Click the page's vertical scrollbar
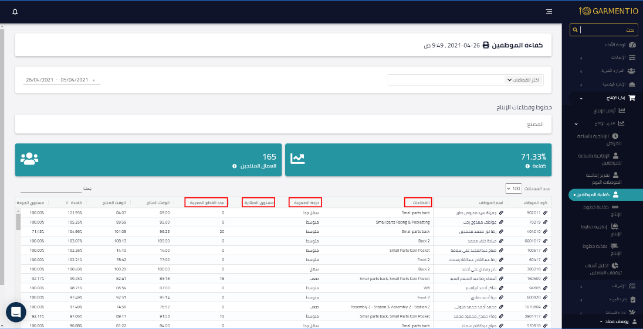This screenshot has width=643, height=329. pos(2,156)
